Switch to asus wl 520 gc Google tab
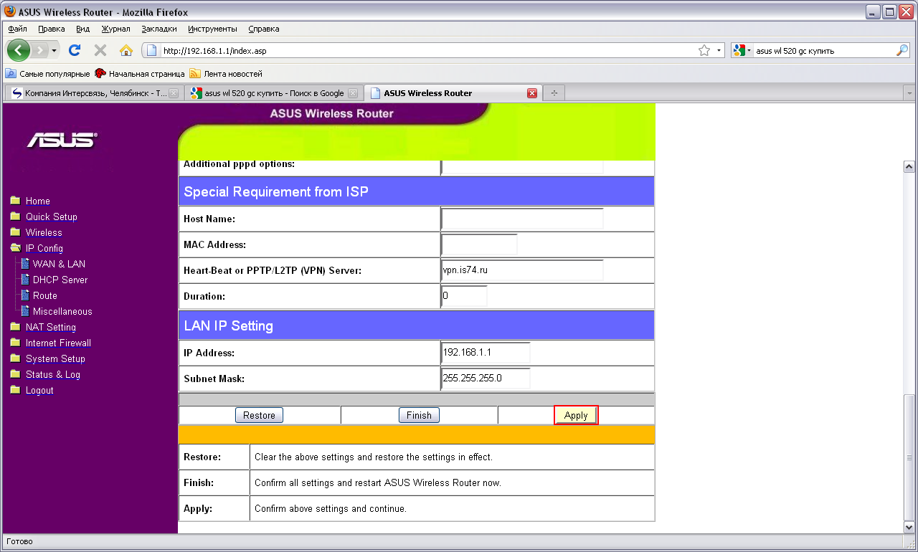This screenshot has height=552, width=918. point(274,93)
